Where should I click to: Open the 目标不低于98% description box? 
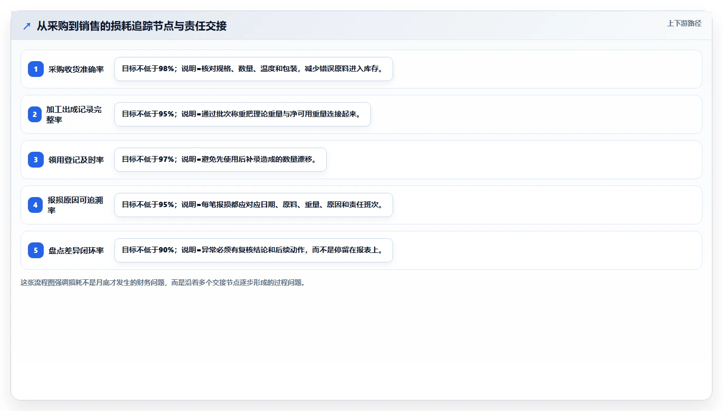pyautogui.click(x=253, y=69)
